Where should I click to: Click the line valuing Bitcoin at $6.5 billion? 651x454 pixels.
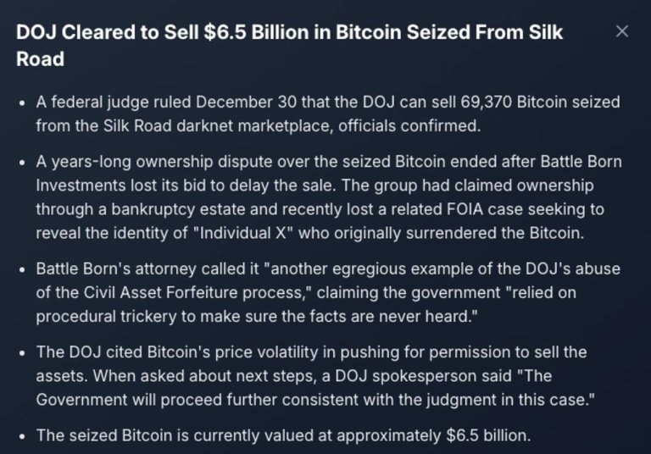(283, 435)
